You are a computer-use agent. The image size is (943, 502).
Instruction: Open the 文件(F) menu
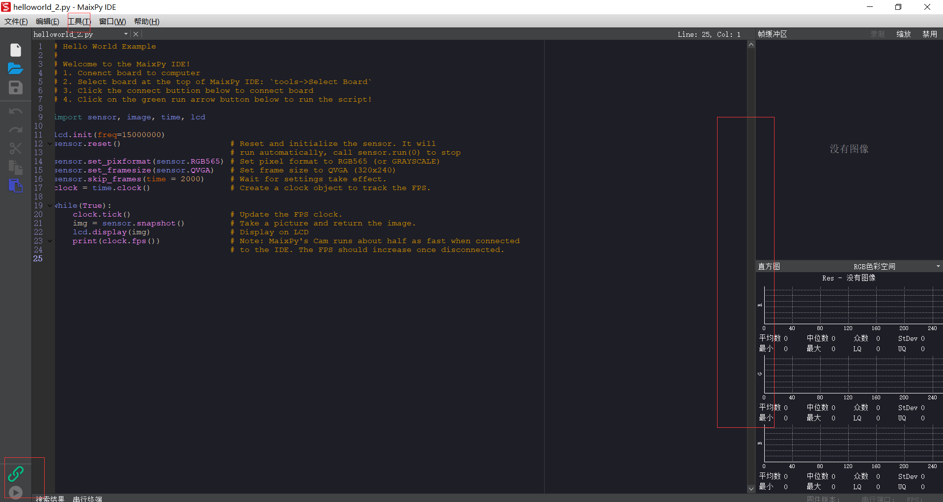pyautogui.click(x=16, y=22)
